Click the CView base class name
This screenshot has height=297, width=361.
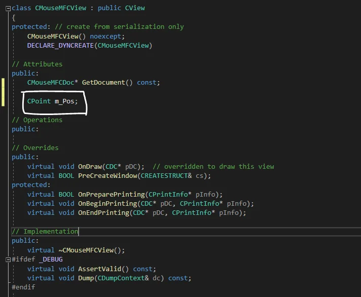click(135, 8)
